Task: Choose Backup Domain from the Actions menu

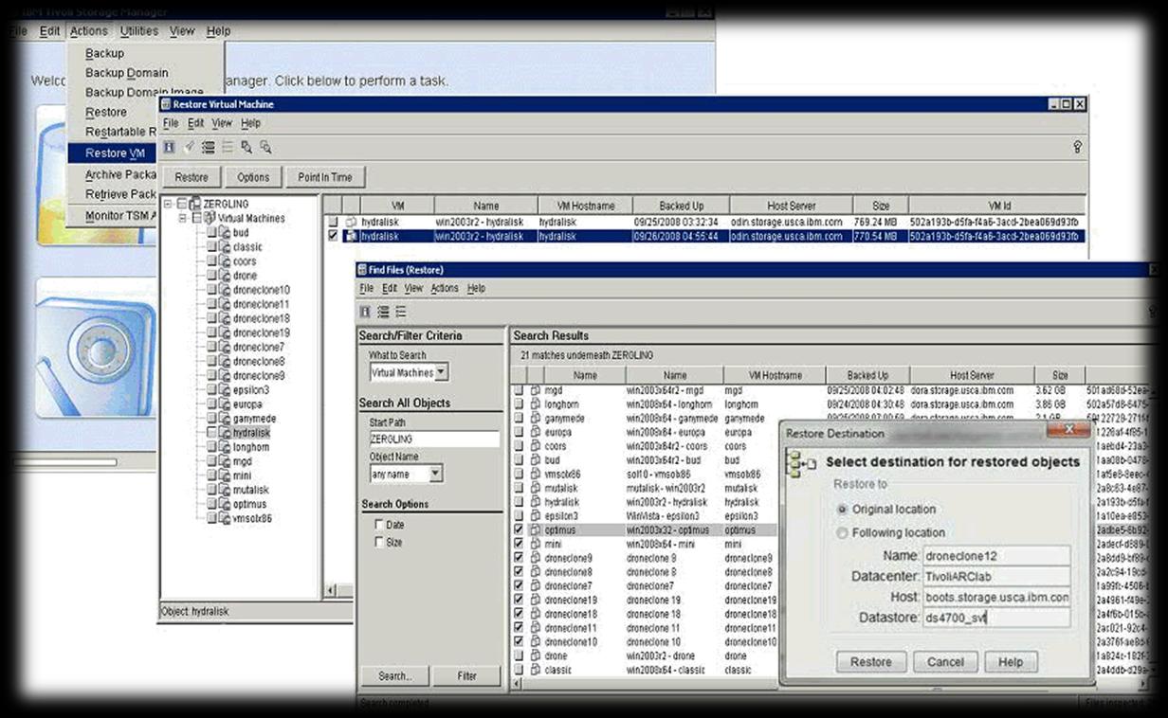Action: tap(127, 73)
